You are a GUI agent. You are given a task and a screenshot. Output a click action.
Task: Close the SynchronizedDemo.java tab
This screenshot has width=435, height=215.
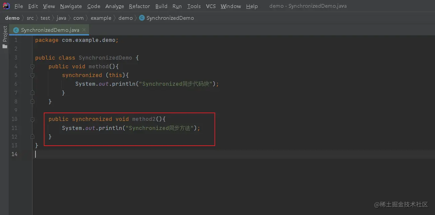84,30
